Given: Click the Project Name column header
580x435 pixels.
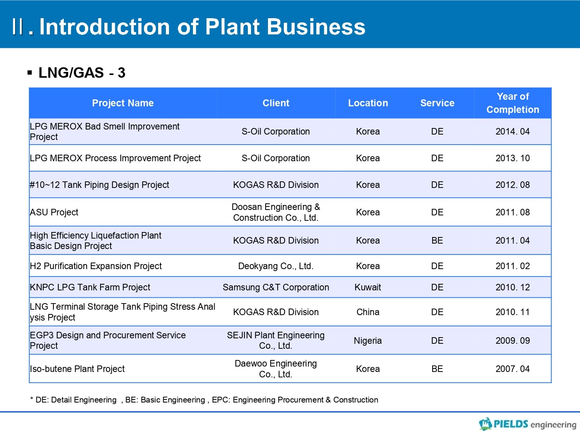Looking at the screenshot, I should pos(123,103).
